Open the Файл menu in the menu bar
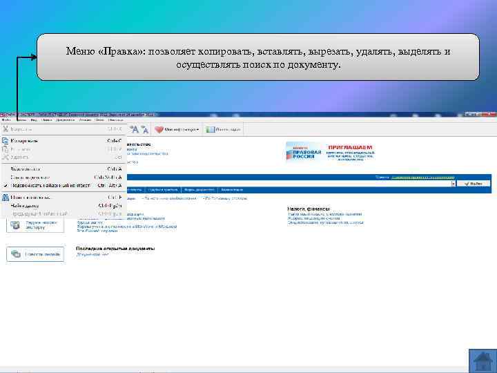The width and height of the screenshot is (497, 373). (x=6, y=120)
